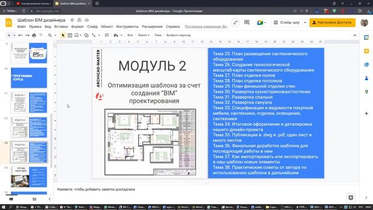This screenshot has width=373, height=210.
Task: Click the Тема theme button
Action: [158, 35]
